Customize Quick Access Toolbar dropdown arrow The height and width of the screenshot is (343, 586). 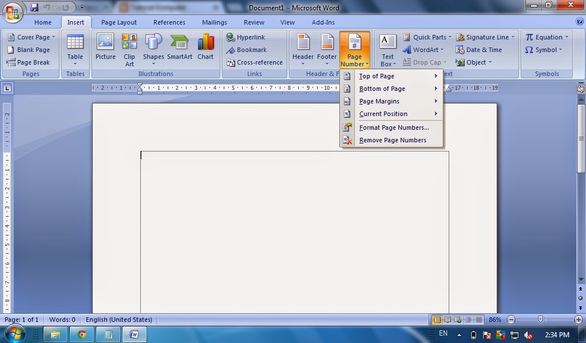82,7
